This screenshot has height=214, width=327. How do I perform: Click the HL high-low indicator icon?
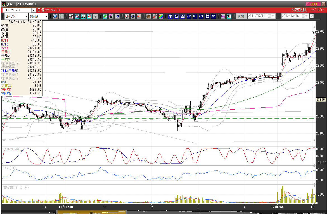point(195,16)
